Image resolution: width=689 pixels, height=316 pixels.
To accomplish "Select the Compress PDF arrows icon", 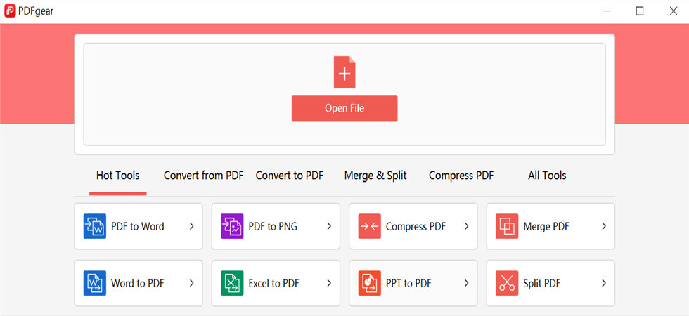I will tap(370, 226).
